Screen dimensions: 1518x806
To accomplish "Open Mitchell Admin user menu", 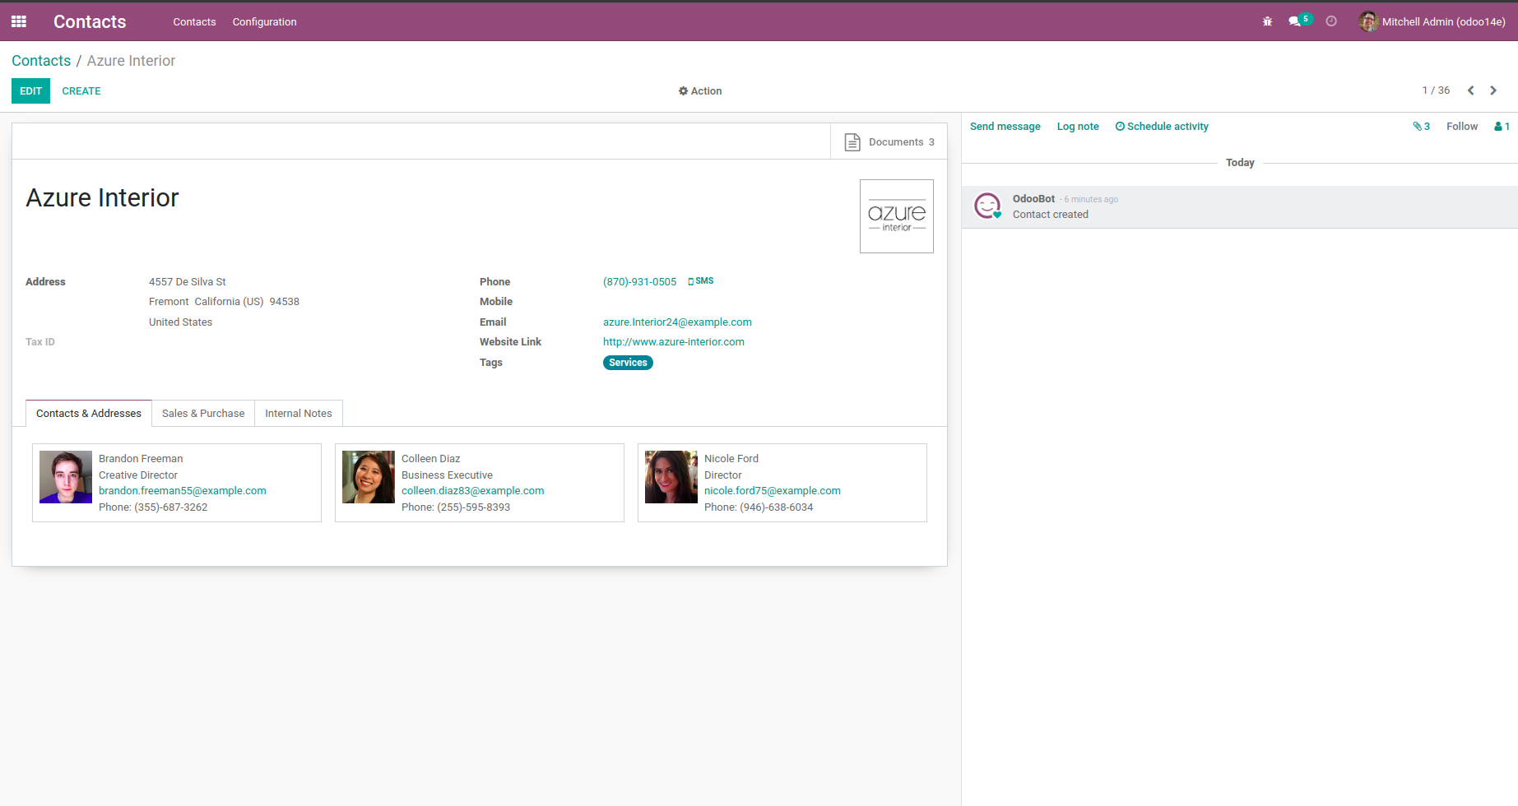I will coord(1432,21).
